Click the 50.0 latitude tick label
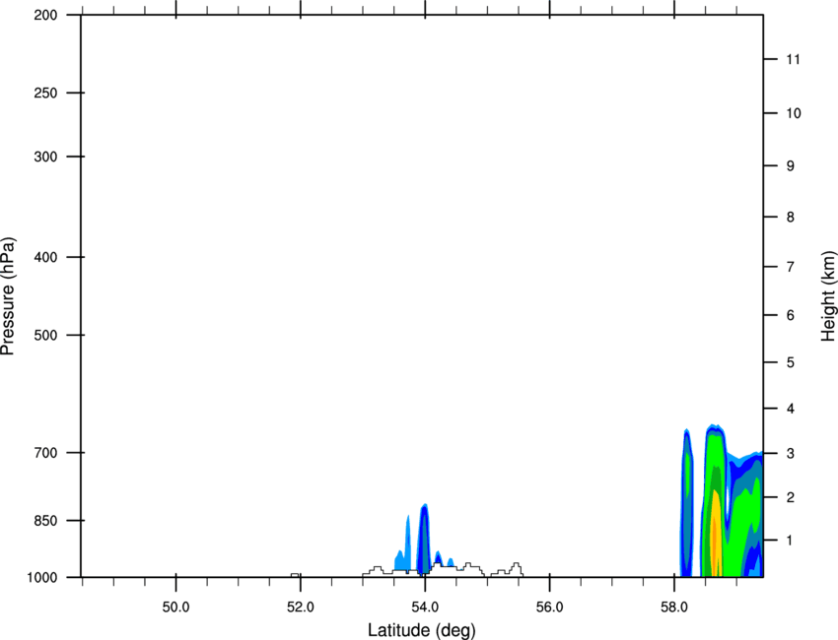 (x=175, y=608)
